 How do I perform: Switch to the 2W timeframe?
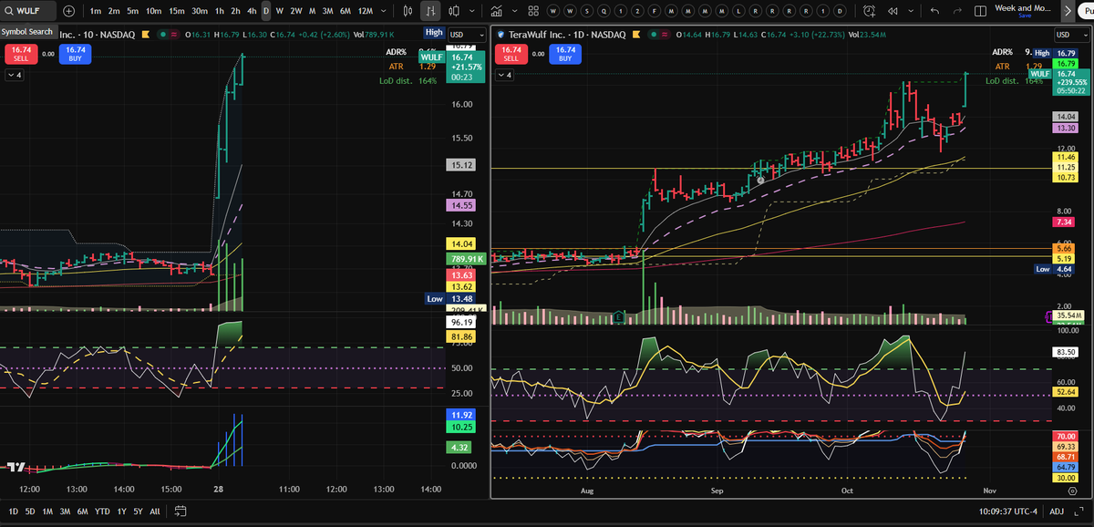pyautogui.click(x=296, y=11)
